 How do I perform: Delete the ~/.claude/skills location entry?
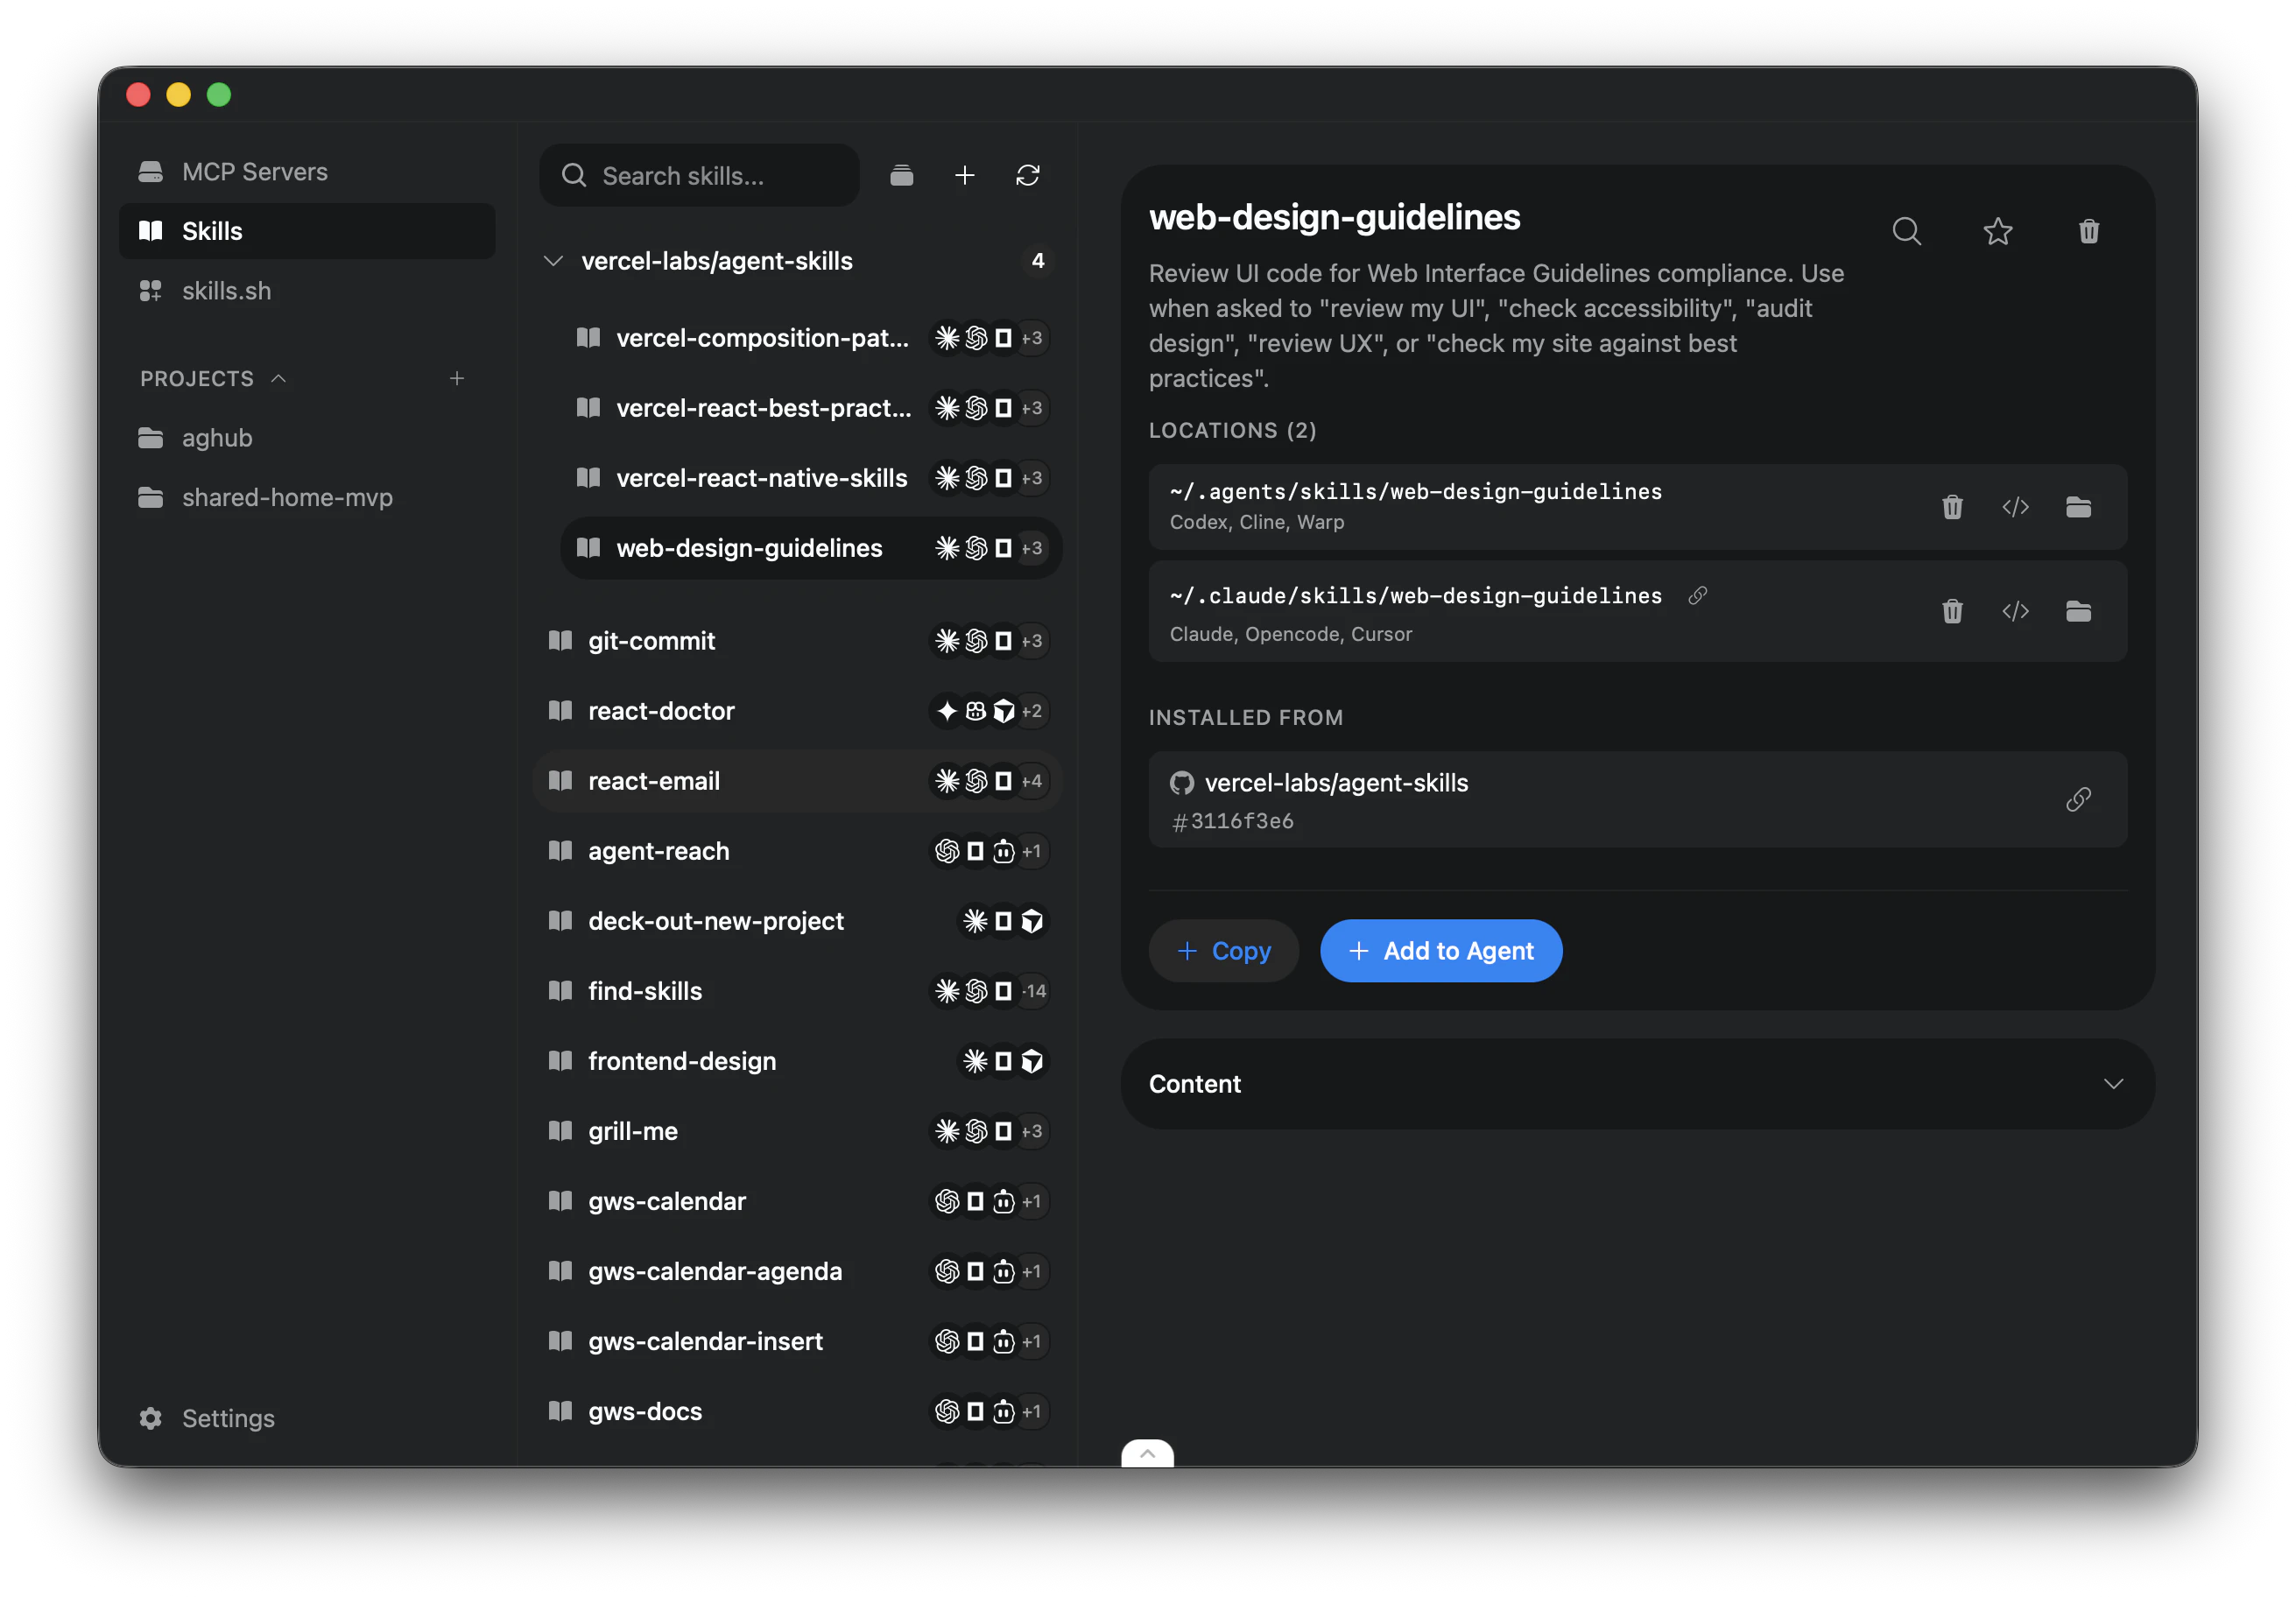1951,611
